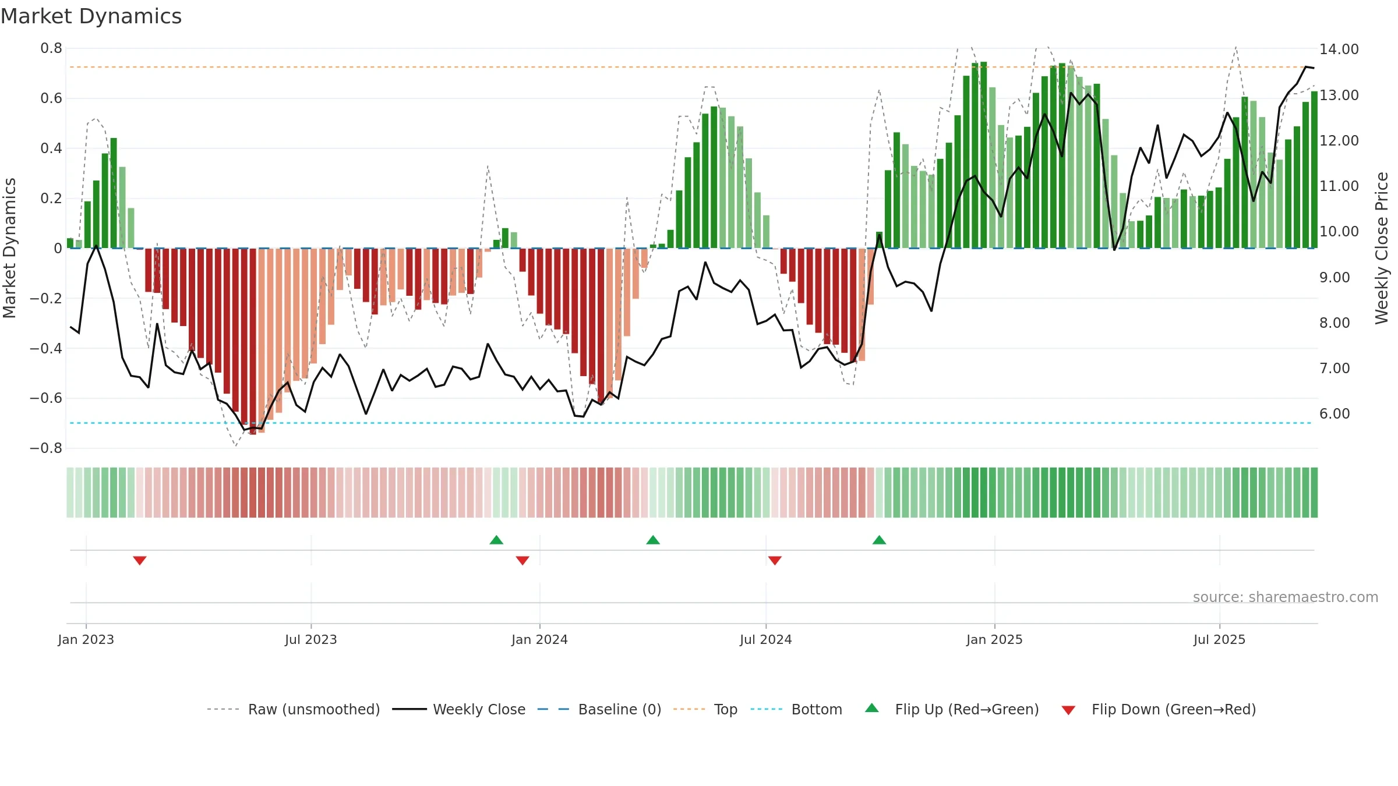Image resolution: width=1398 pixels, height=786 pixels.
Task: Click the Market Dynamics chart title
Action: click(91, 16)
